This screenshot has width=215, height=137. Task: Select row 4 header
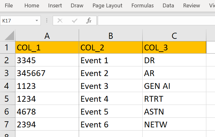7,86
